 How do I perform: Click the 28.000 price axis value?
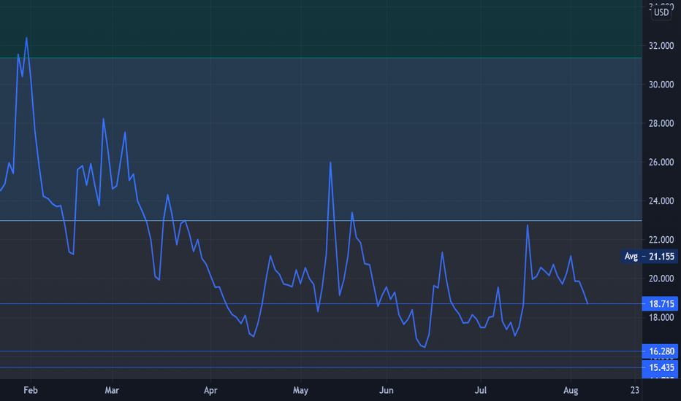(661, 123)
